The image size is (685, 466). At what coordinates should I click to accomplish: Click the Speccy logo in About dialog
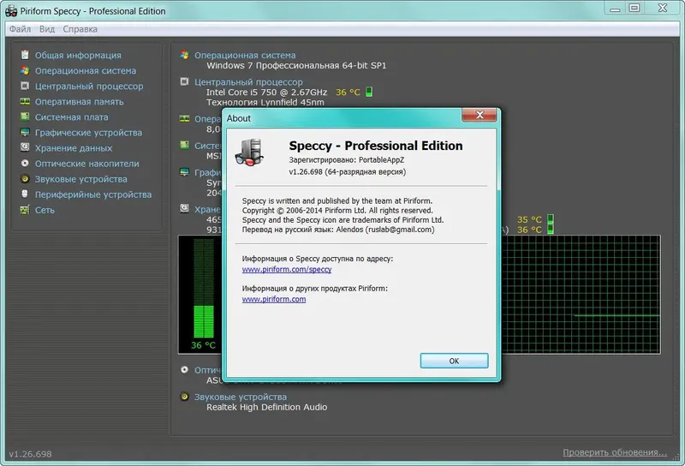pos(249,152)
